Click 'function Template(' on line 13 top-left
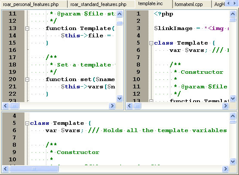This screenshot has width=239, height=175. coord(80,28)
